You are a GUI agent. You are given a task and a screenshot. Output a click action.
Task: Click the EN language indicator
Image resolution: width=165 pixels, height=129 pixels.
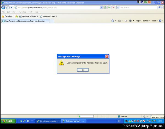pyautogui.click(x=119, y=121)
